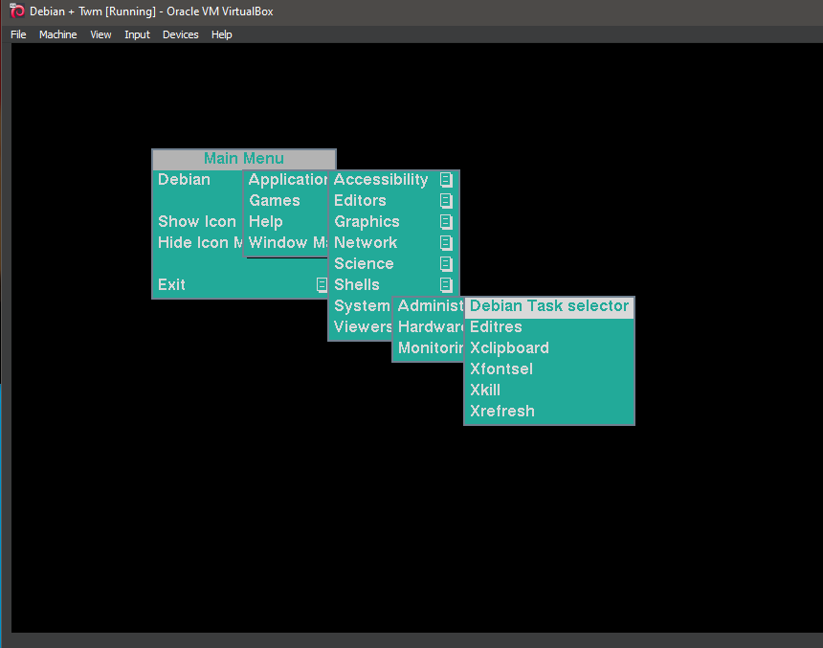This screenshot has width=823, height=648.
Task: Click submenu icon beside Editors
Action: [446, 200]
